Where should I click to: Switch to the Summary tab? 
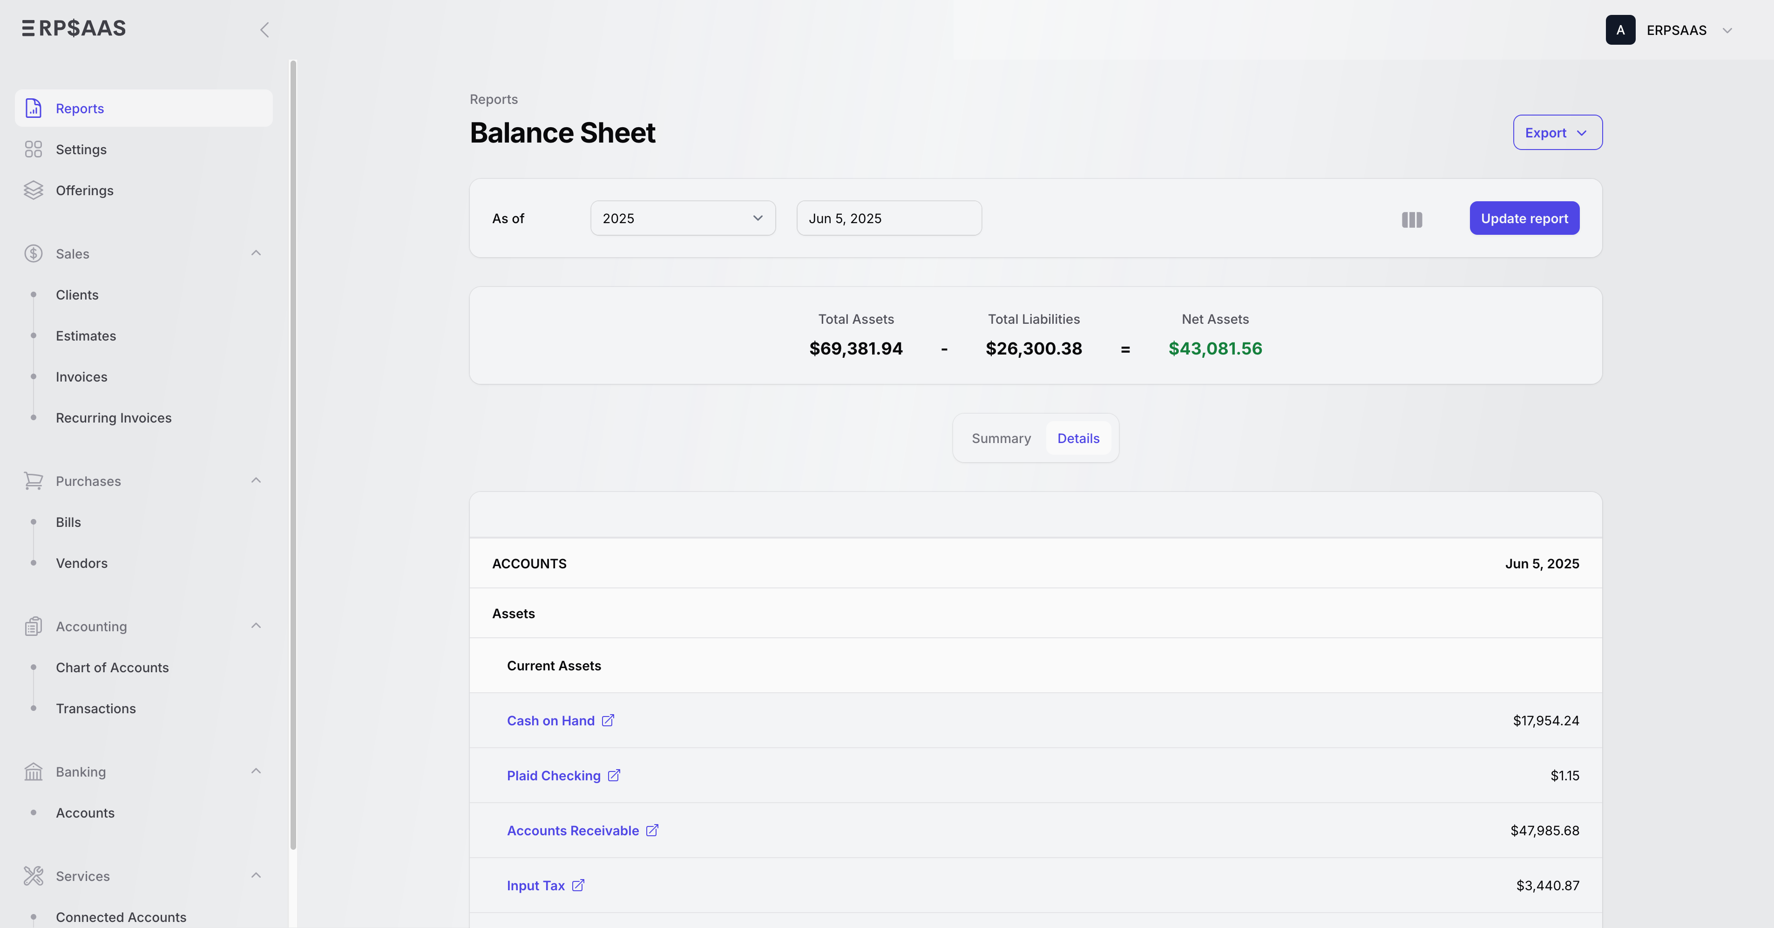1001,438
